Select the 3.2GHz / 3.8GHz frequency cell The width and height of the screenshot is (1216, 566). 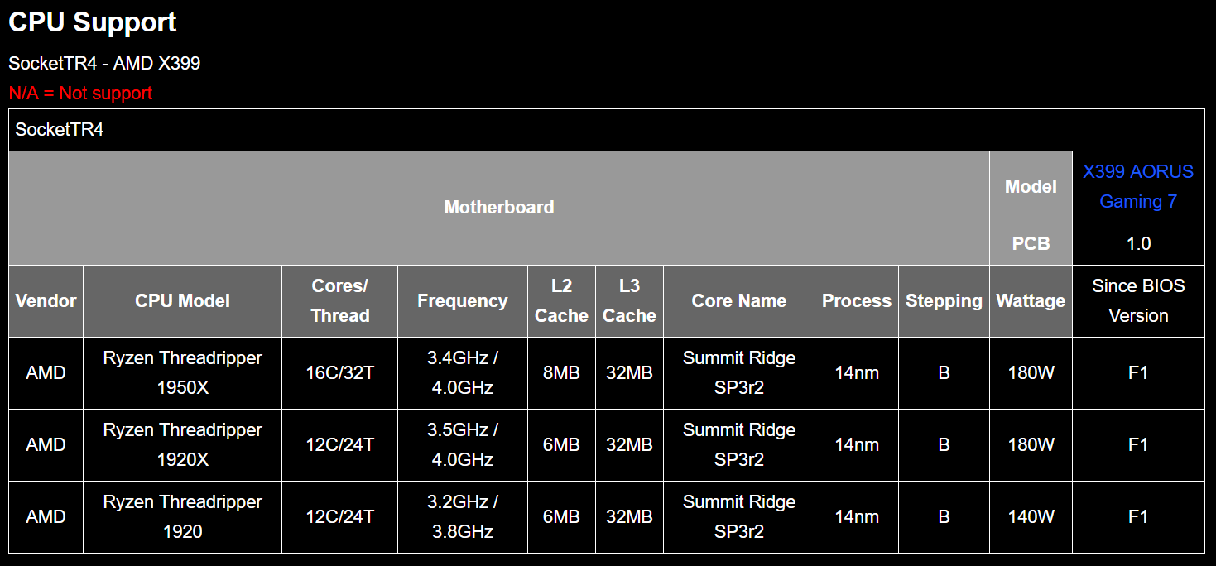462,517
